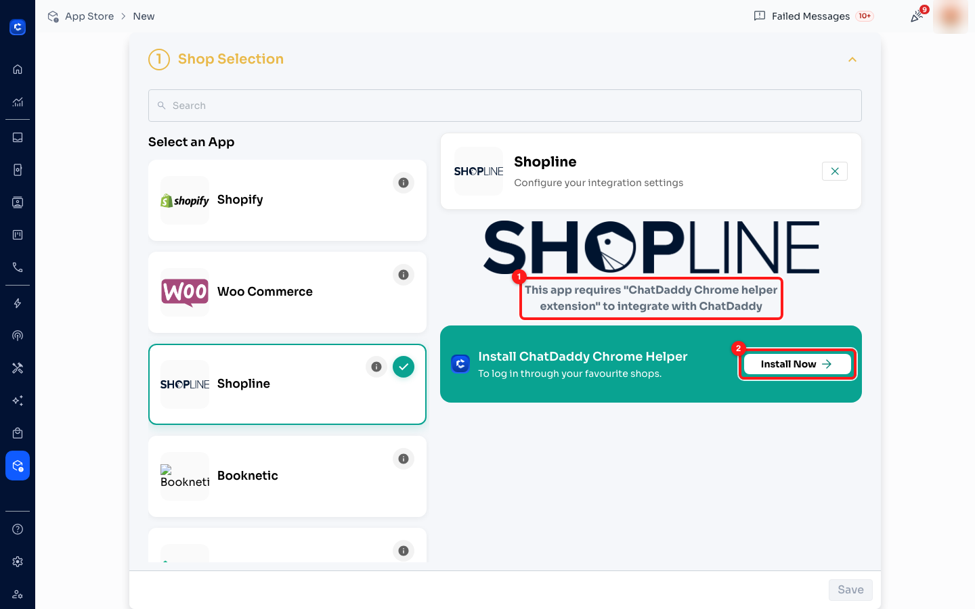Click the Woo logo thumbnail

point(185,292)
